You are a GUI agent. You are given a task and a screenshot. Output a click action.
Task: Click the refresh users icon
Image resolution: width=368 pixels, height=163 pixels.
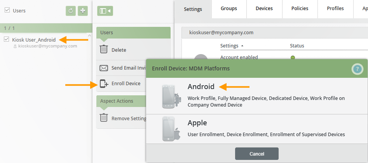(71, 11)
